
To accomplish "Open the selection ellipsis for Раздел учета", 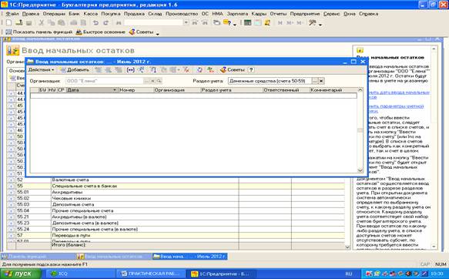I will pyautogui.click(x=315, y=81).
